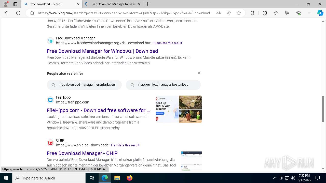Open Collections icon
The width and height of the screenshot is (326, 183).
(x=287, y=13)
